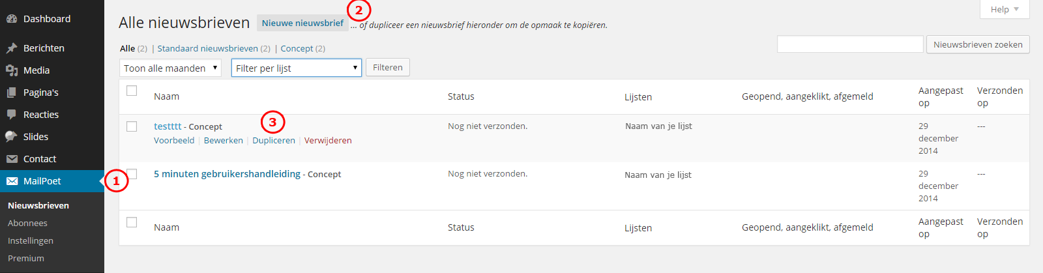
Task: Tick the select-all checkbox in table footer
Action: [x=132, y=222]
